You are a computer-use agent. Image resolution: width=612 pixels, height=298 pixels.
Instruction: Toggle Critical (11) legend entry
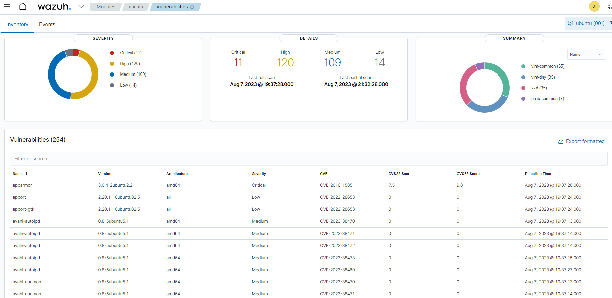point(126,53)
